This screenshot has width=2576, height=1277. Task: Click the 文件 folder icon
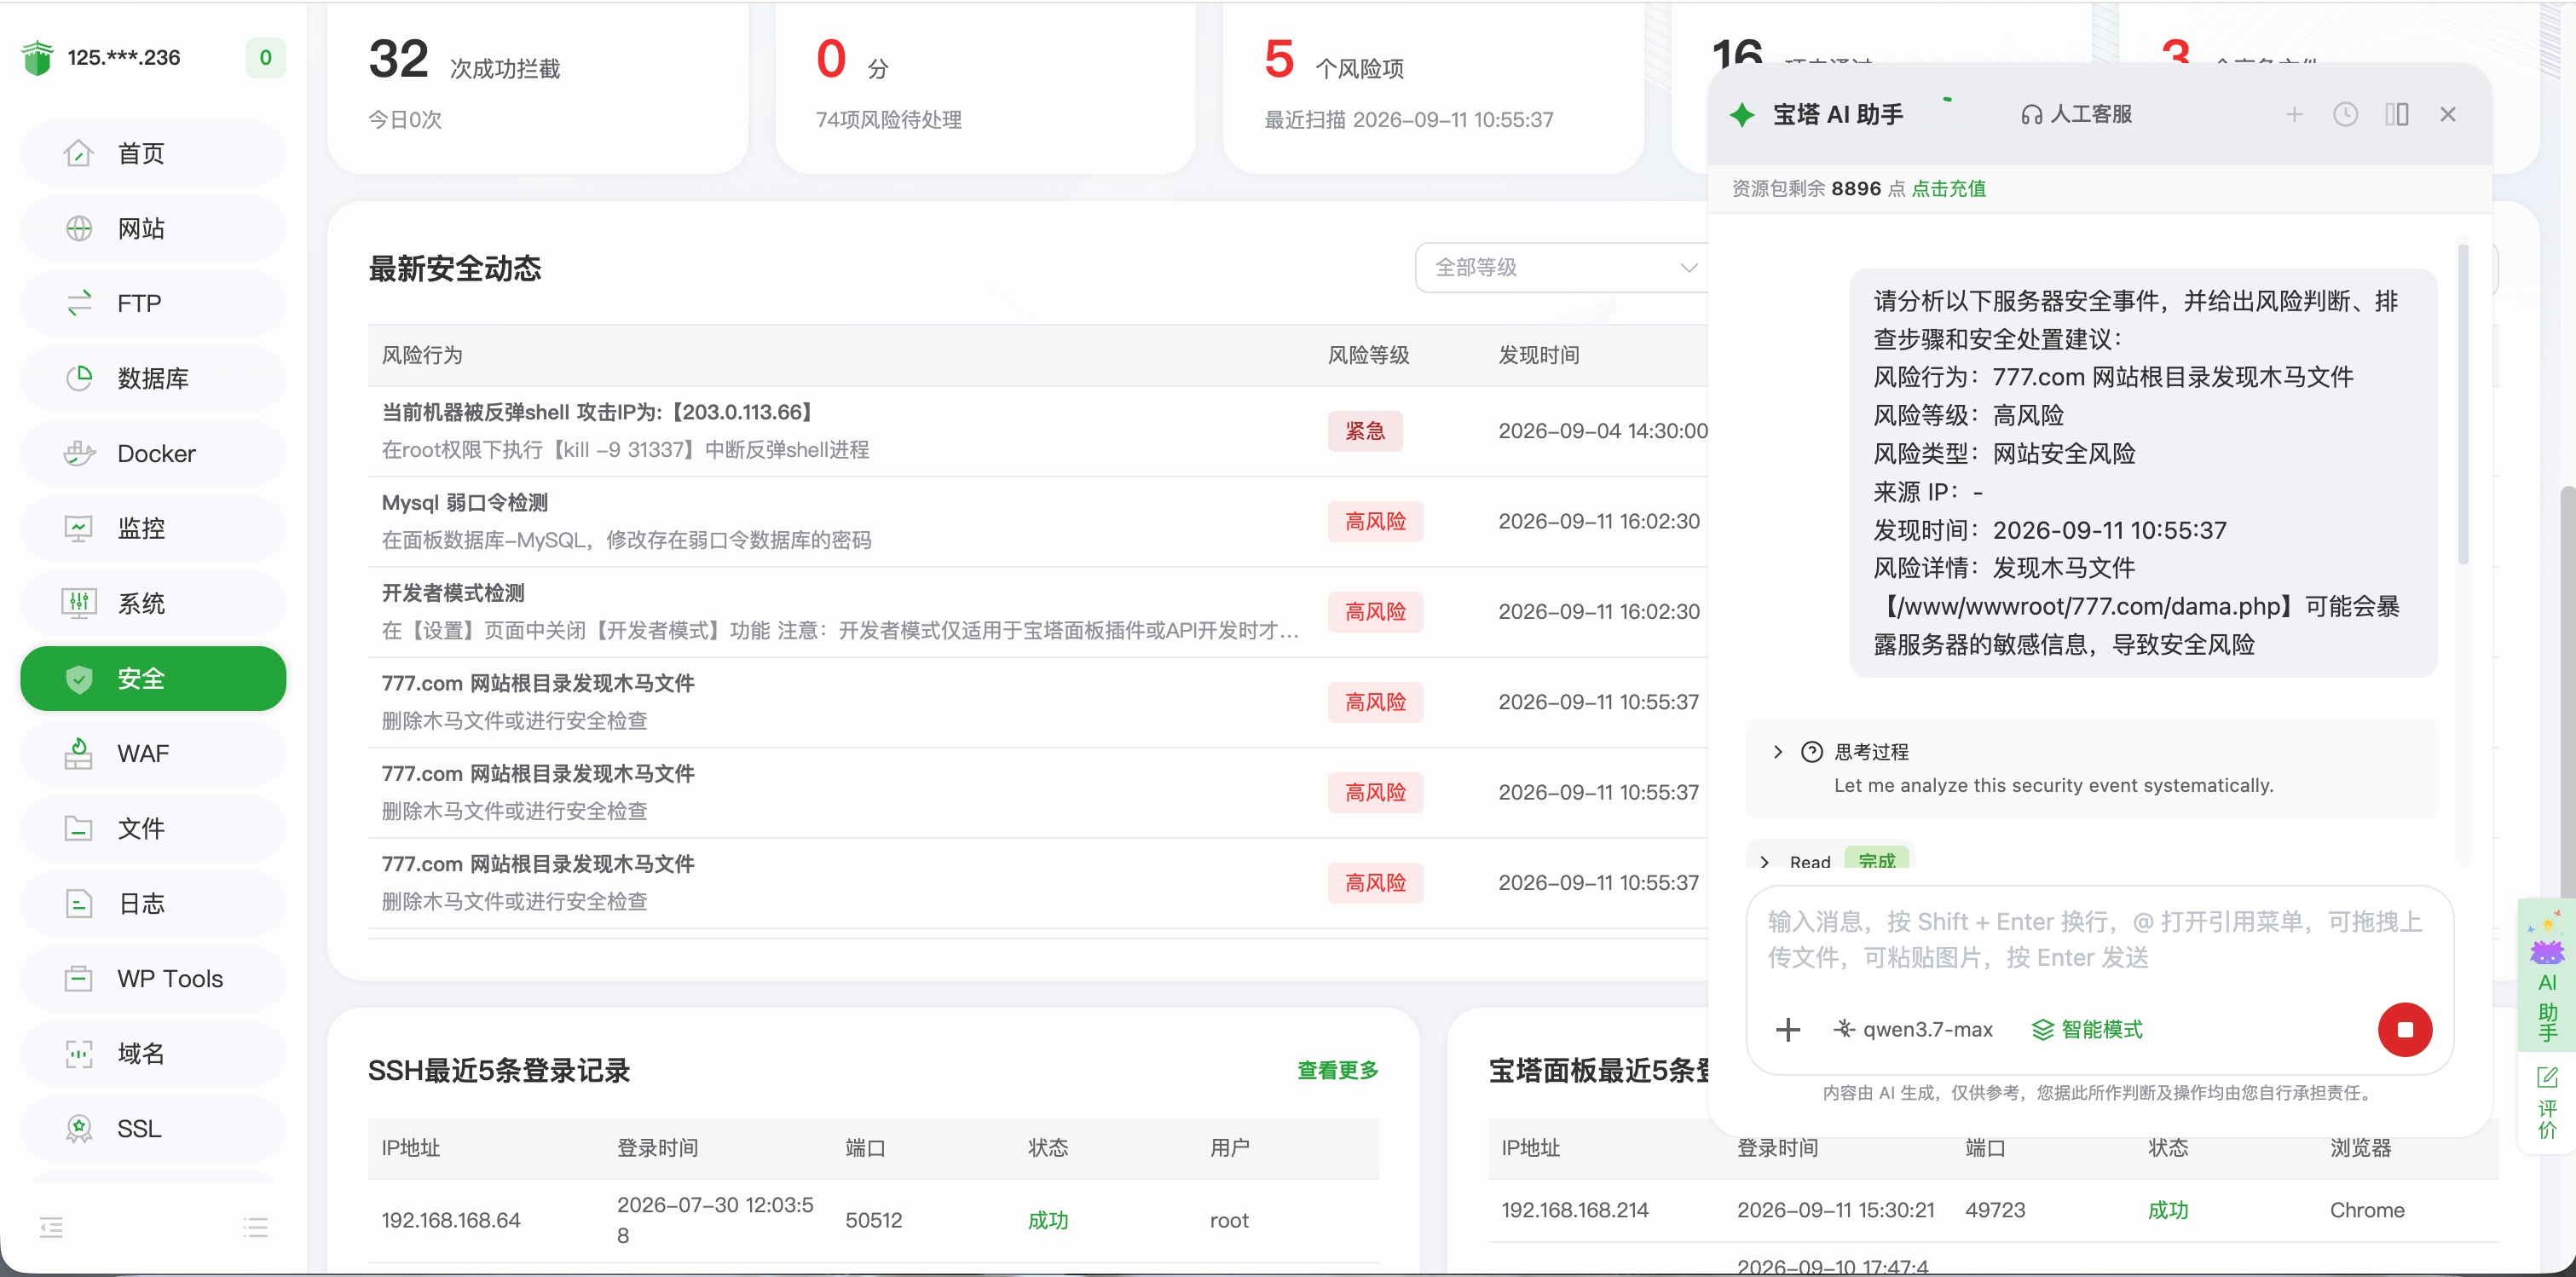point(79,829)
